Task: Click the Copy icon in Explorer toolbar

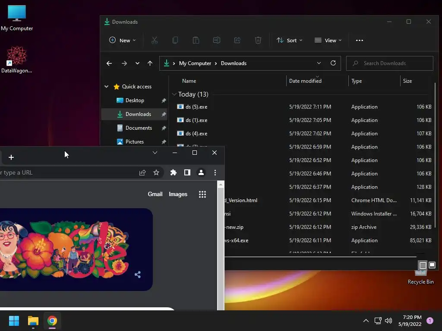Action: click(x=175, y=40)
